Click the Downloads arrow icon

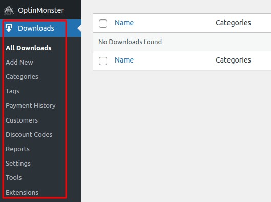point(9,28)
